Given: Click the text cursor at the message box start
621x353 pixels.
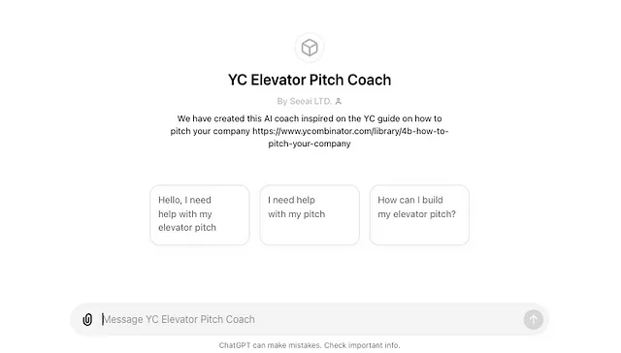Looking at the screenshot, I should click(x=103, y=319).
